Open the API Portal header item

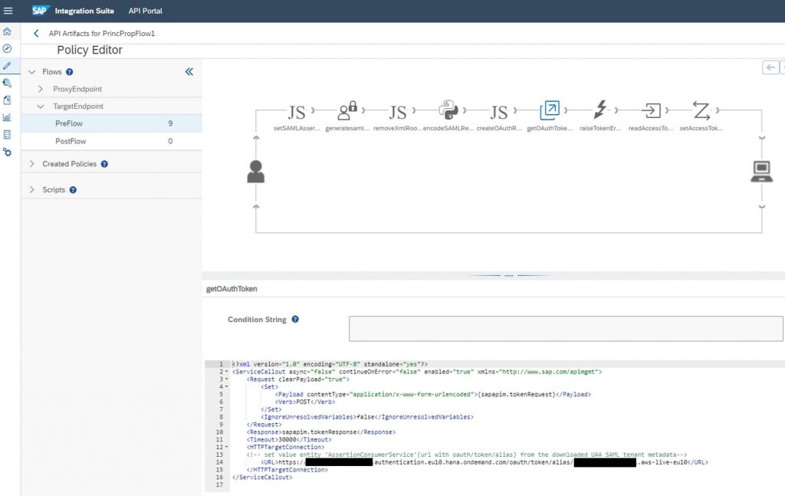tap(145, 11)
